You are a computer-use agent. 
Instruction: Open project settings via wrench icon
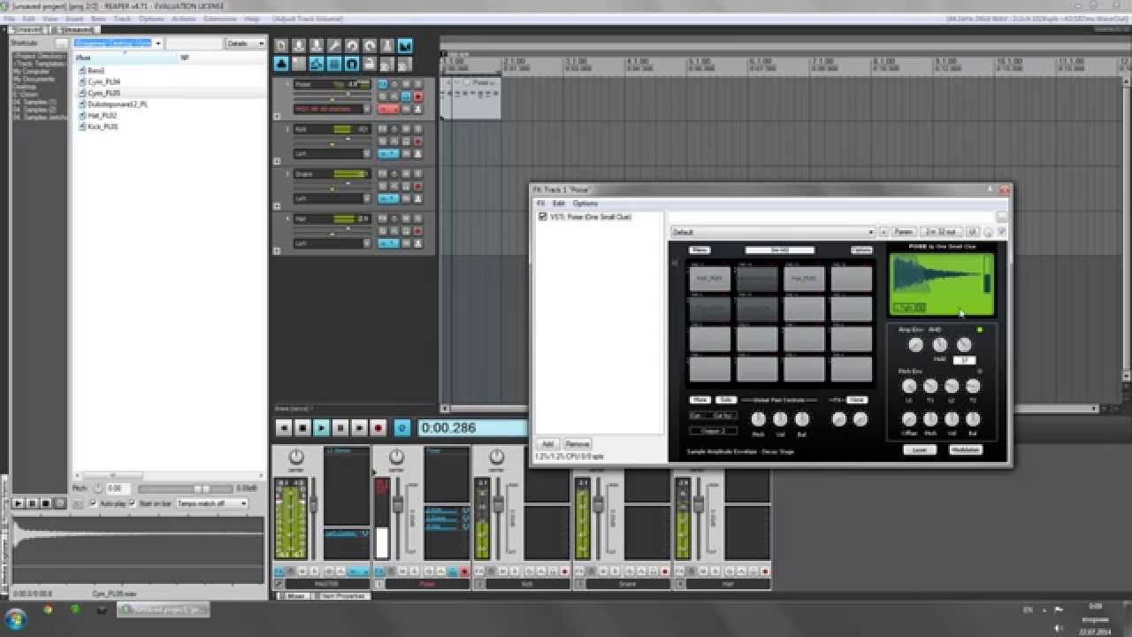pyautogui.click(x=334, y=45)
